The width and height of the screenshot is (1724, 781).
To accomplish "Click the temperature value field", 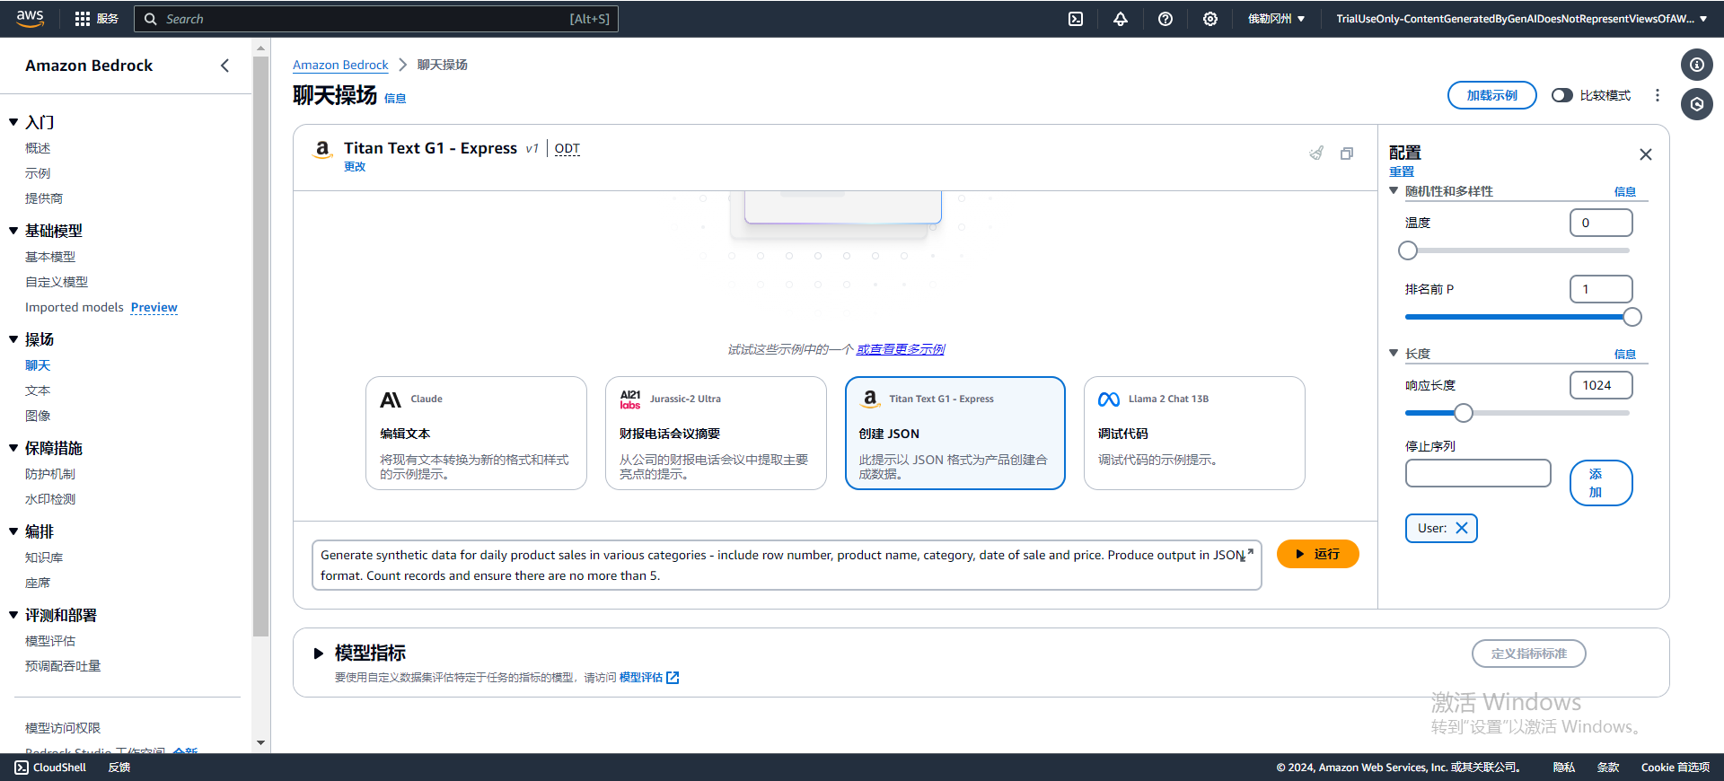I will [x=1601, y=223].
